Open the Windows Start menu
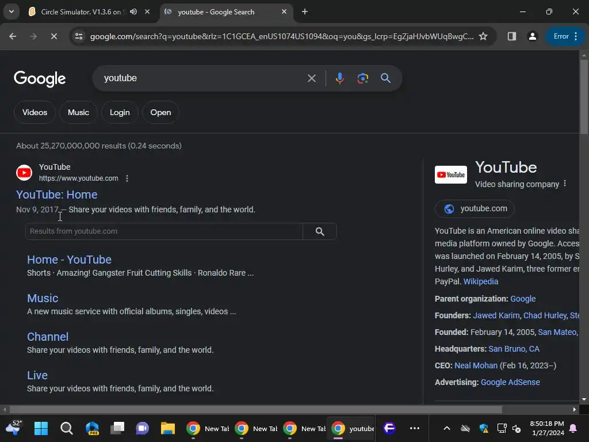This screenshot has width=589, height=442. click(x=41, y=428)
